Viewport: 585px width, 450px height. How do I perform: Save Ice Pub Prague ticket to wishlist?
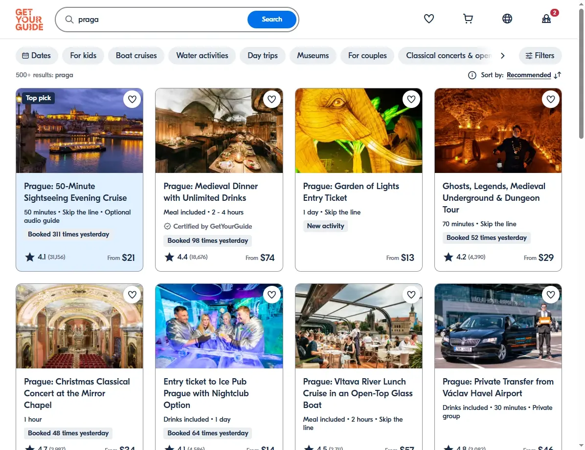tap(271, 295)
